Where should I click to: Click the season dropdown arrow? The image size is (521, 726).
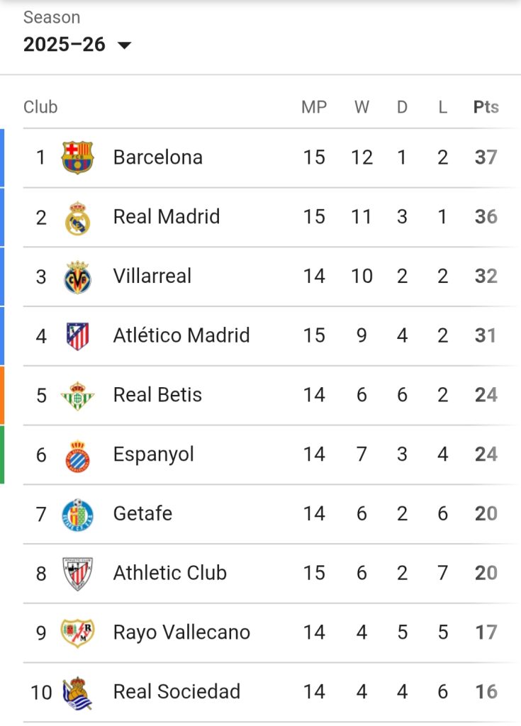click(124, 45)
